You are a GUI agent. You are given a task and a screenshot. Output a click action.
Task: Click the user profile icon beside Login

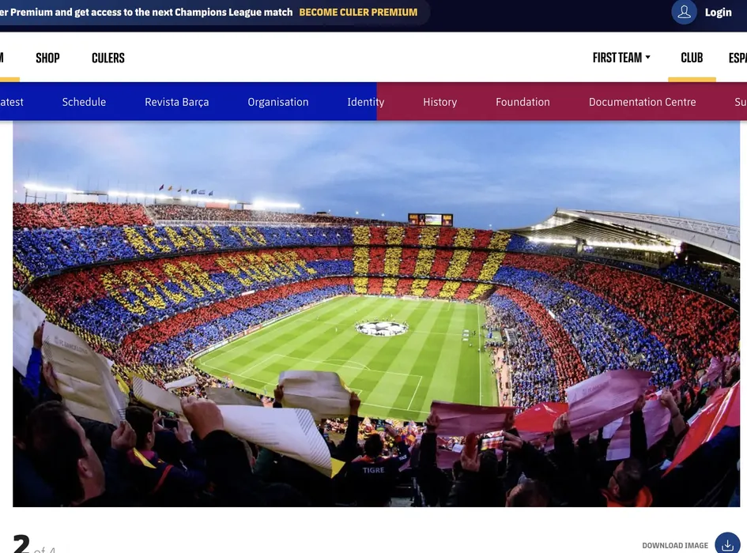click(x=684, y=13)
